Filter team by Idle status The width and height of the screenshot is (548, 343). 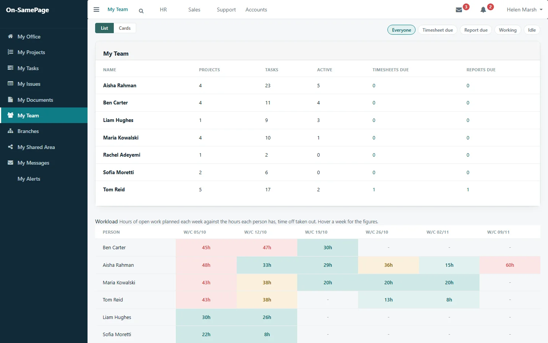(532, 30)
